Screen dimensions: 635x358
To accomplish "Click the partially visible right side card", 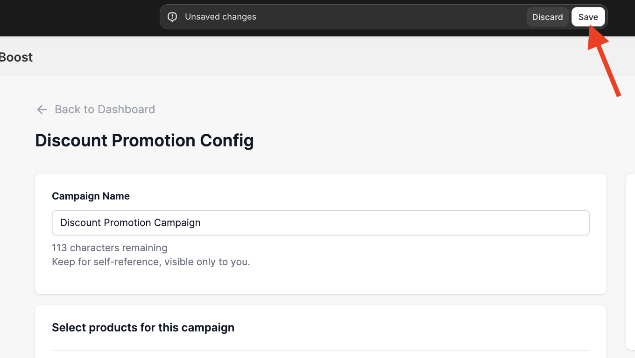I will click(630, 261).
